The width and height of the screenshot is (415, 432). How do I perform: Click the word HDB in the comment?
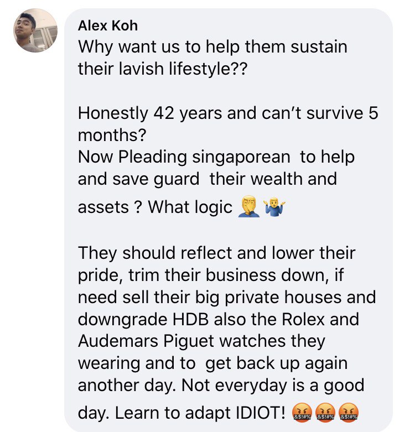pyautogui.click(x=190, y=319)
